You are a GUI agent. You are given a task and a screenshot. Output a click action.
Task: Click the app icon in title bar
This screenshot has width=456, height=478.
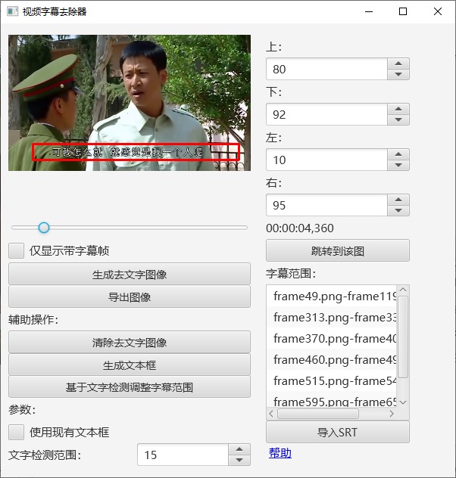(13, 11)
